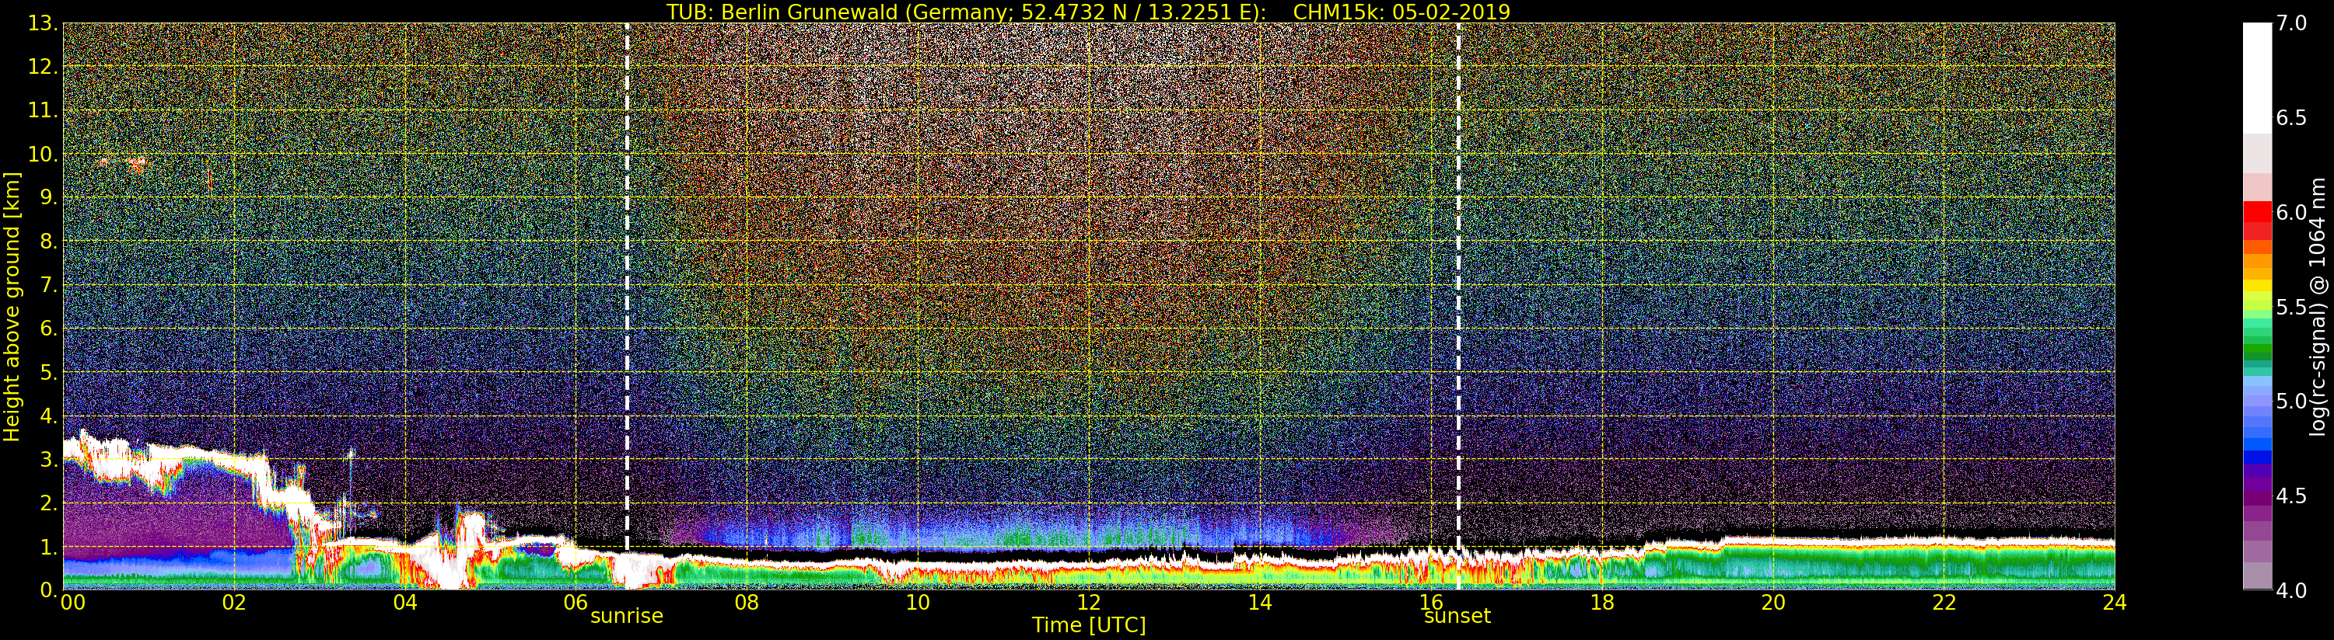Image resolution: width=2334 pixels, height=640 pixels.
Task: Click the time-axis tick label '00'
Action: pyautogui.click(x=72, y=602)
